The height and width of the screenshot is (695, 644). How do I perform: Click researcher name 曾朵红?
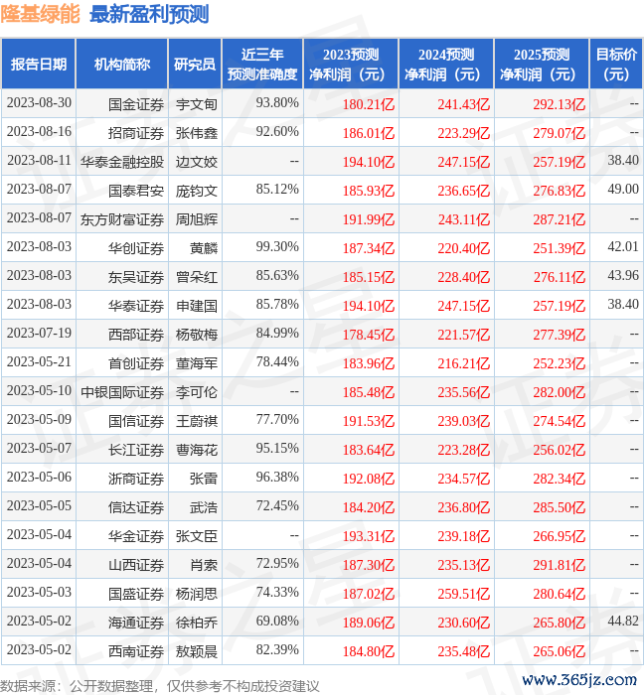point(197,277)
